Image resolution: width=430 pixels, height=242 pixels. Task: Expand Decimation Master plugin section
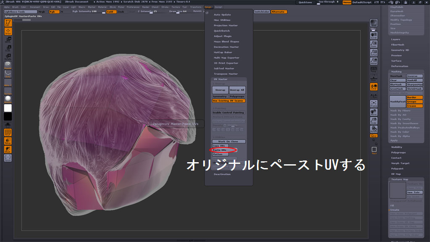tap(226, 47)
